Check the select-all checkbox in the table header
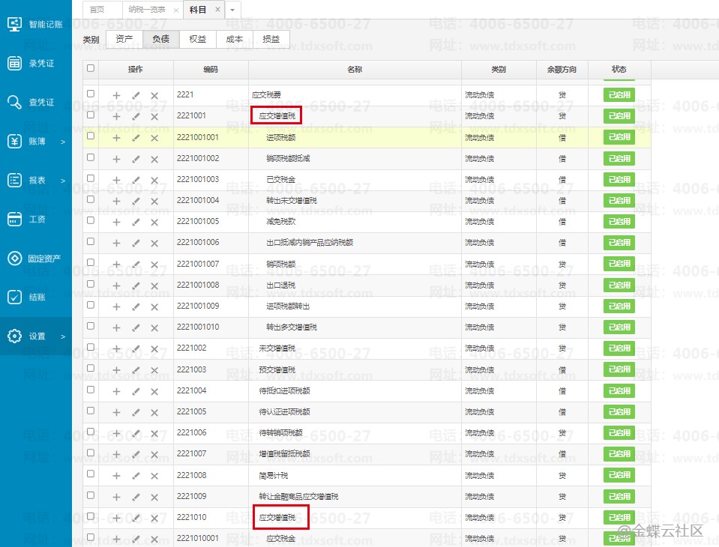Screen dimensions: 719x547 (91, 68)
